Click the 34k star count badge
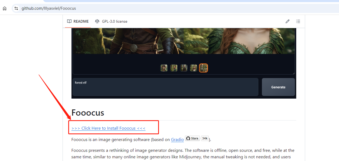339x161 pixels. click(205, 139)
